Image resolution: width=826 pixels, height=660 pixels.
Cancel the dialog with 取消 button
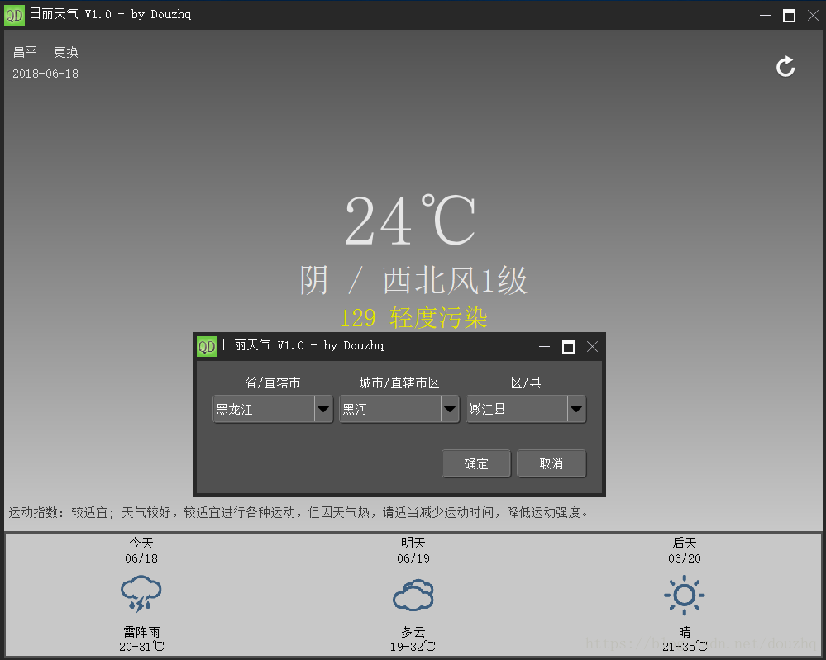pos(551,463)
